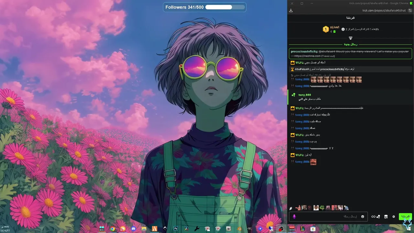Select the green Pepe frog emote
414x233 pixels.
click(322, 208)
